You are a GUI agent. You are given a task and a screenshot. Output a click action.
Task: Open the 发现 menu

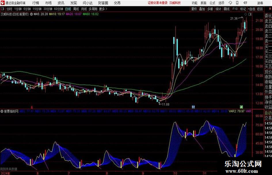pyautogui.click(x=74, y=3)
